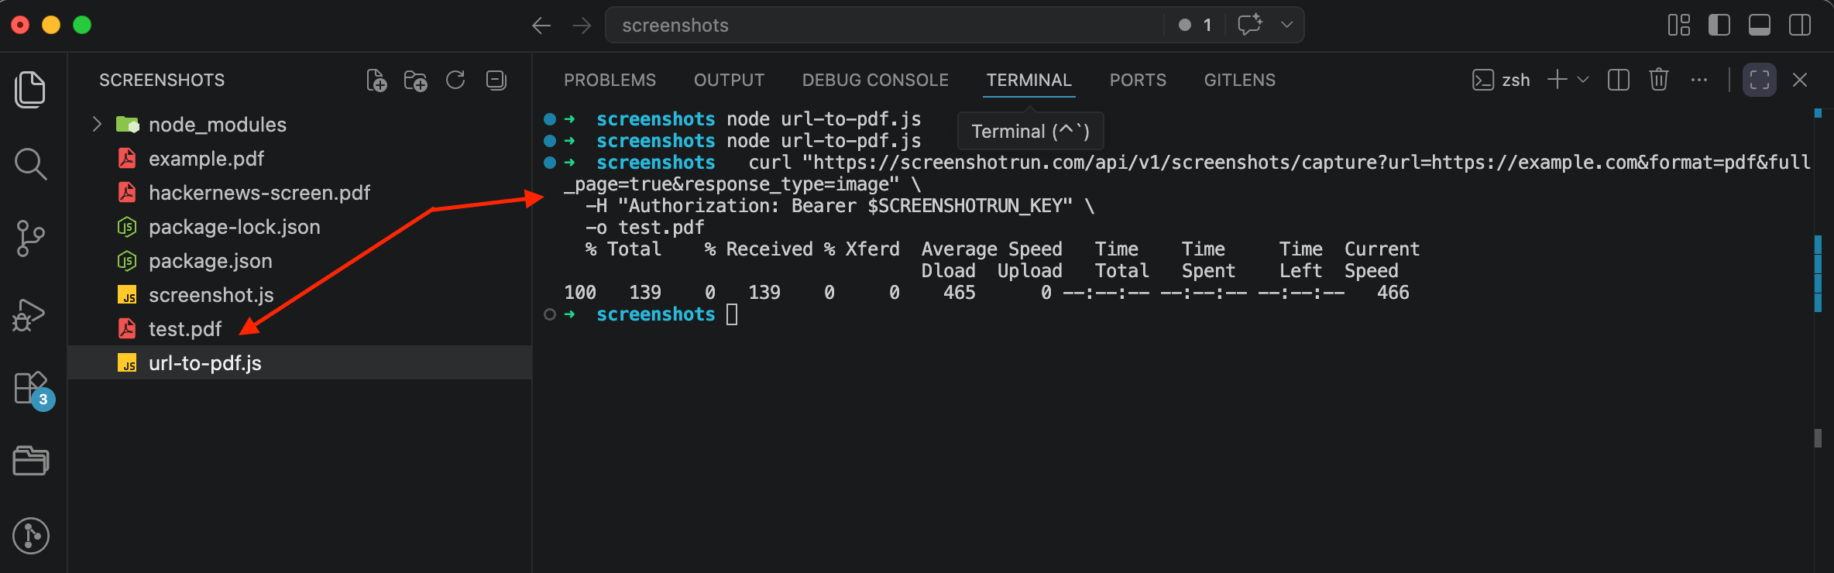The width and height of the screenshot is (1834, 573).
Task: Toggle the primary side bar
Action: tap(1719, 26)
